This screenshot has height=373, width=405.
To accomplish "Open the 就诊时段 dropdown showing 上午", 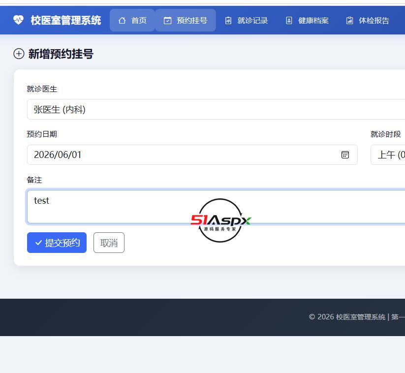I will [388, 155].
